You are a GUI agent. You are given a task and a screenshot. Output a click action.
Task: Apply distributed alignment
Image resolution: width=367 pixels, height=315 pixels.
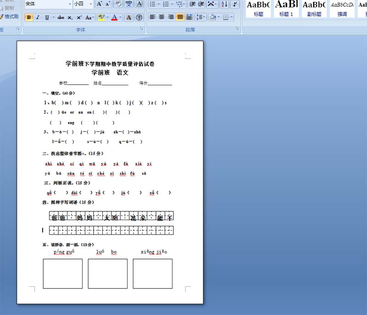[x=189, y=17]
